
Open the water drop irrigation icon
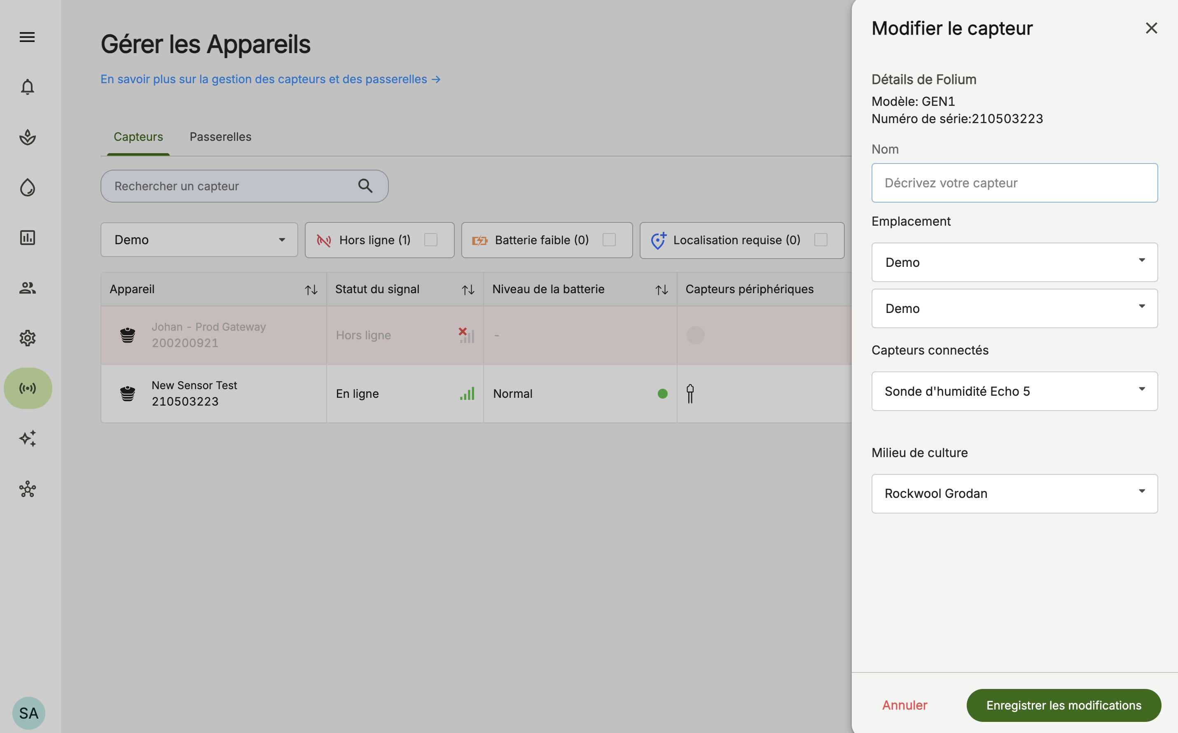click(28, 187)
